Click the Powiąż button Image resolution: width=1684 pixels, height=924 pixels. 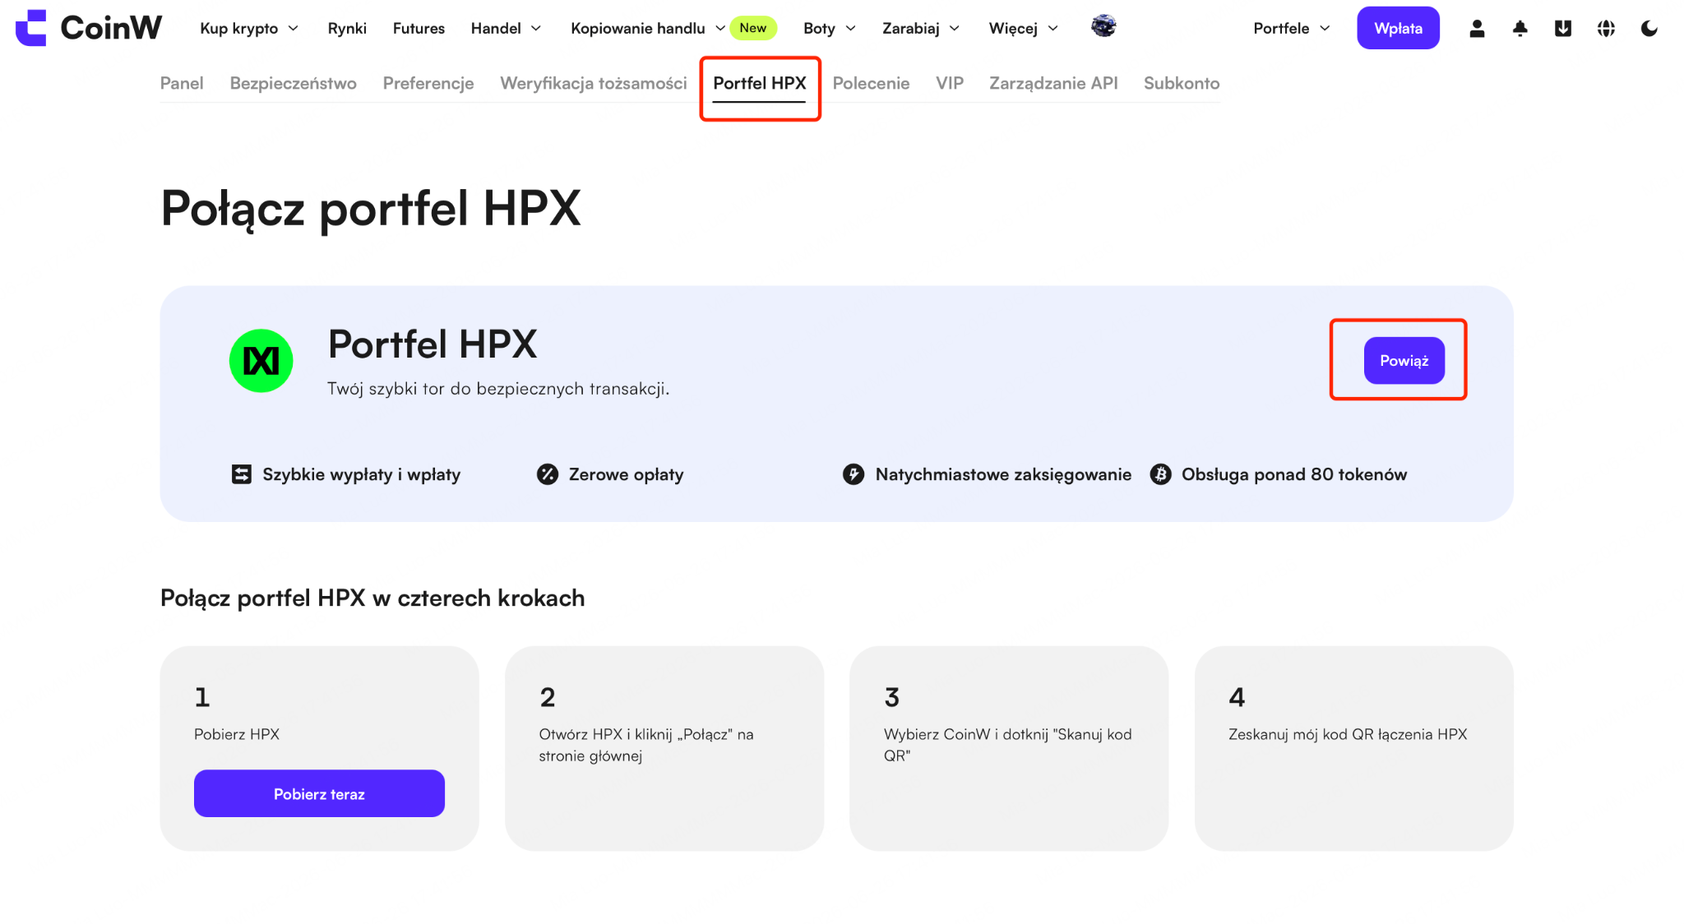[x=1404, y=360]
